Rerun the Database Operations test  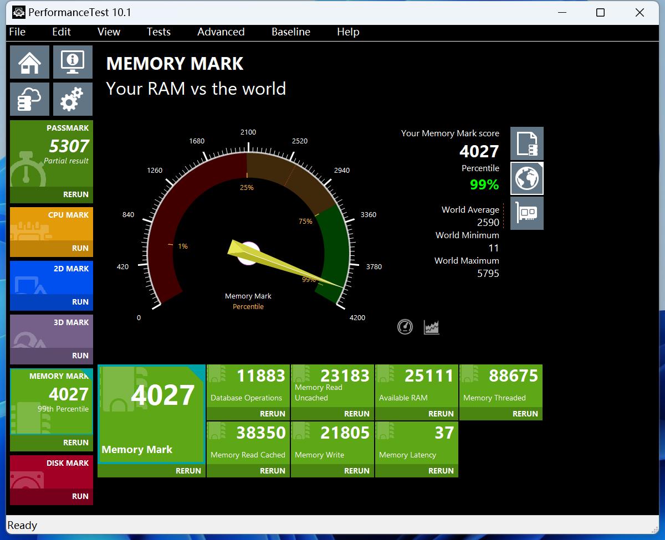272,414
